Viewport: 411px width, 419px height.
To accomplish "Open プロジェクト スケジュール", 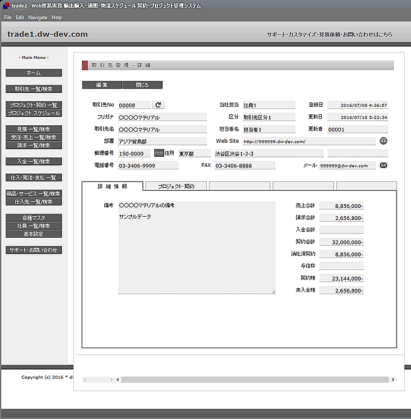I will coord(34,113).
